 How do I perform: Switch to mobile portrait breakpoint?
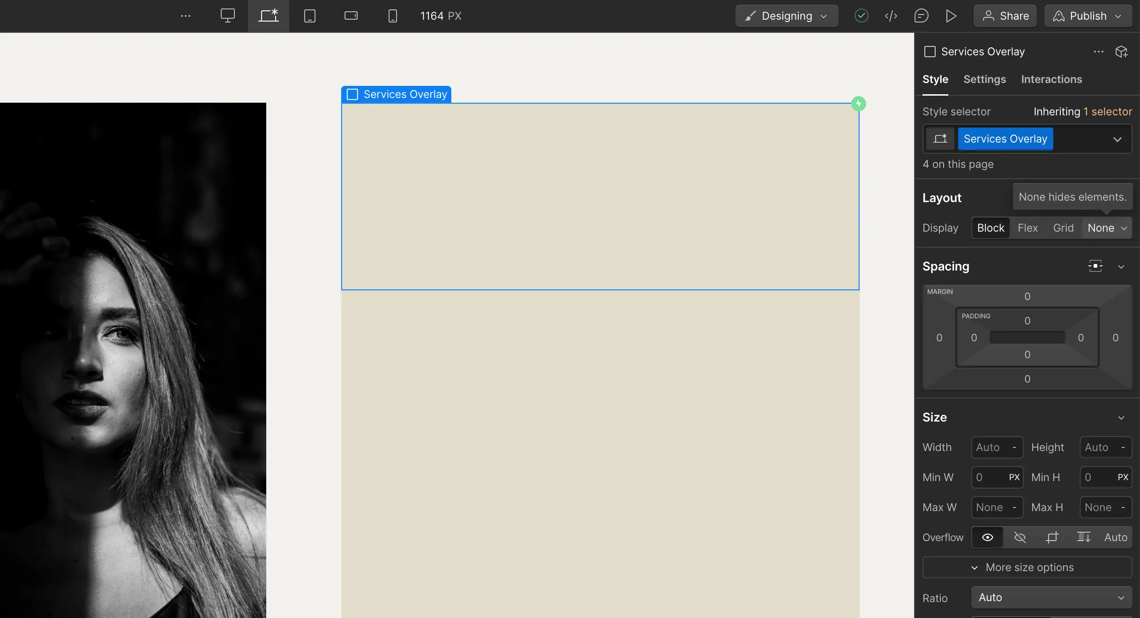click(x=393, y=15)
